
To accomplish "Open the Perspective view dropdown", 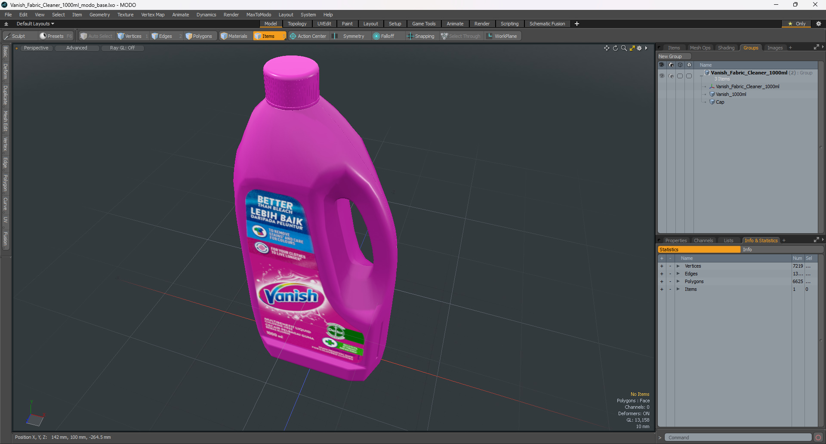I will pyautogui.click(x=36, y=48).
